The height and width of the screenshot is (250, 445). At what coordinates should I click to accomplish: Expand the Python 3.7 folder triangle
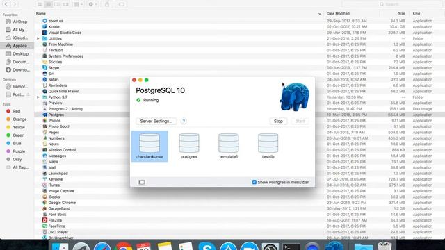38,97
